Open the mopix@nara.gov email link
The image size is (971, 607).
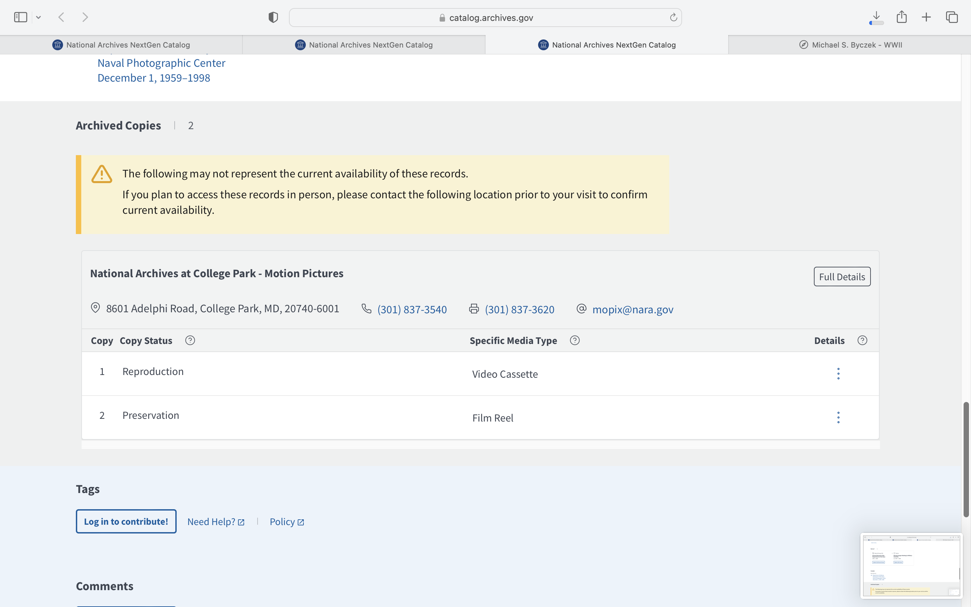pos(633,310)
